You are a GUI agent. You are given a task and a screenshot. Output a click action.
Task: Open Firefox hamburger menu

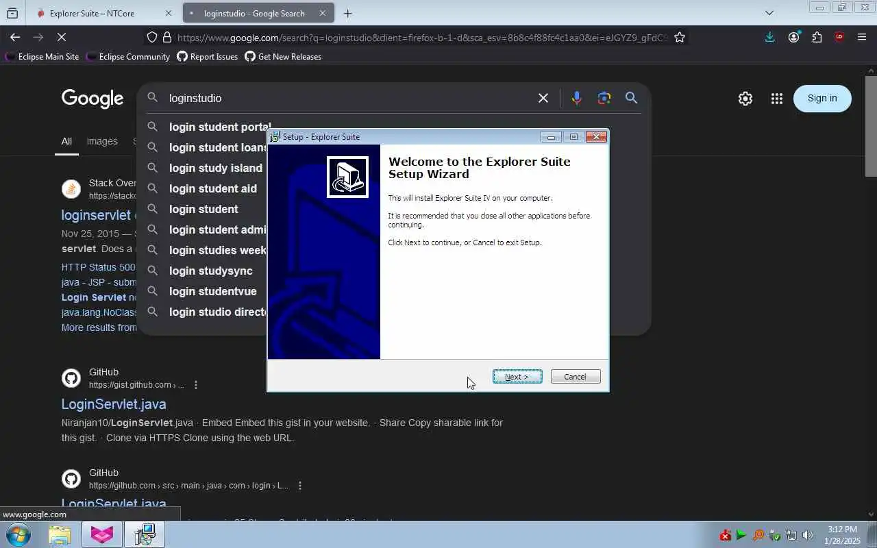coord(862,38)
